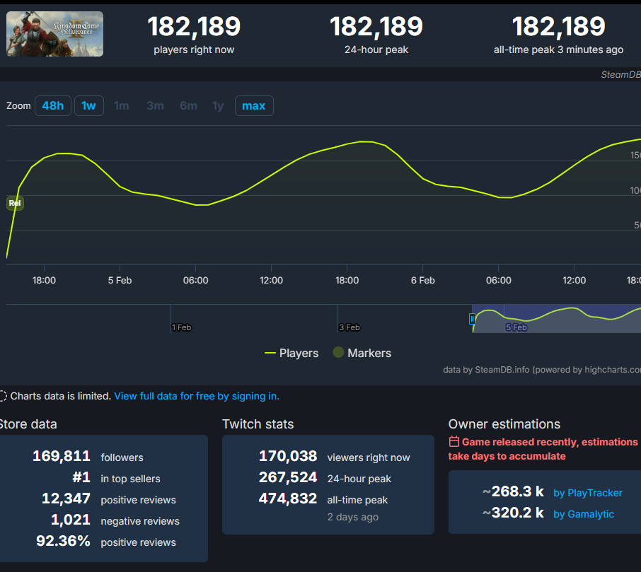This screenshot has height=572, width=641.
Task: Click the 12,347 positive reviews count
Action: click(66, 498)
